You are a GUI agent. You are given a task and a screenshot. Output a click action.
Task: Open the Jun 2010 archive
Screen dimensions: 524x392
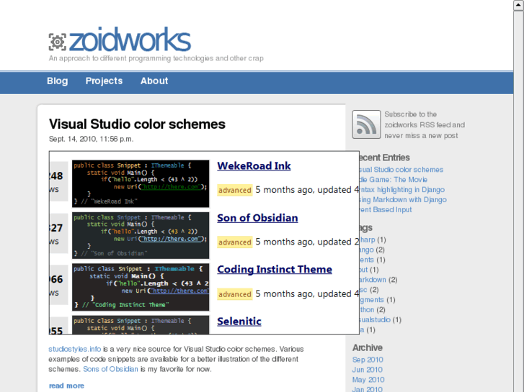click(x=368, y=370)
